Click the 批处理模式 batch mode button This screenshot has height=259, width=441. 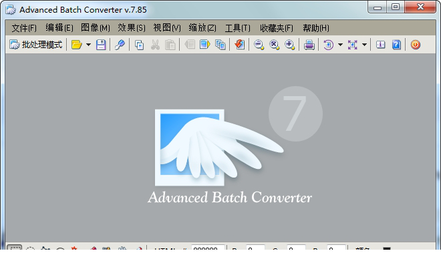(35, 45)
